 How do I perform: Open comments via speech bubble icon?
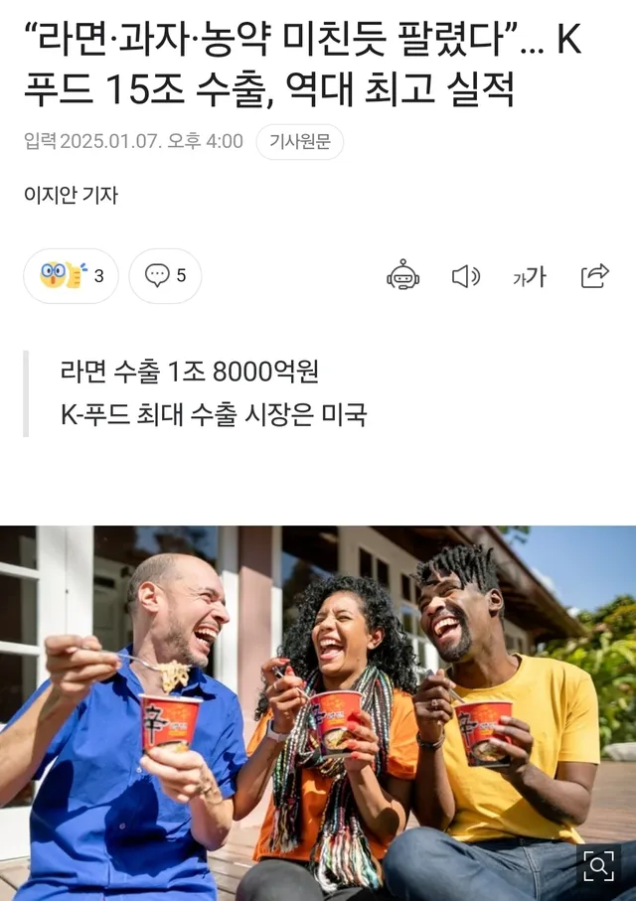click(x=156, y=275)
